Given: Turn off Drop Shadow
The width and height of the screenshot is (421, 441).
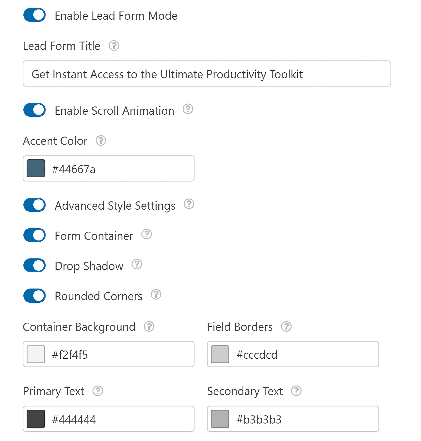Looking at the screenshot, I should [34, 265].
